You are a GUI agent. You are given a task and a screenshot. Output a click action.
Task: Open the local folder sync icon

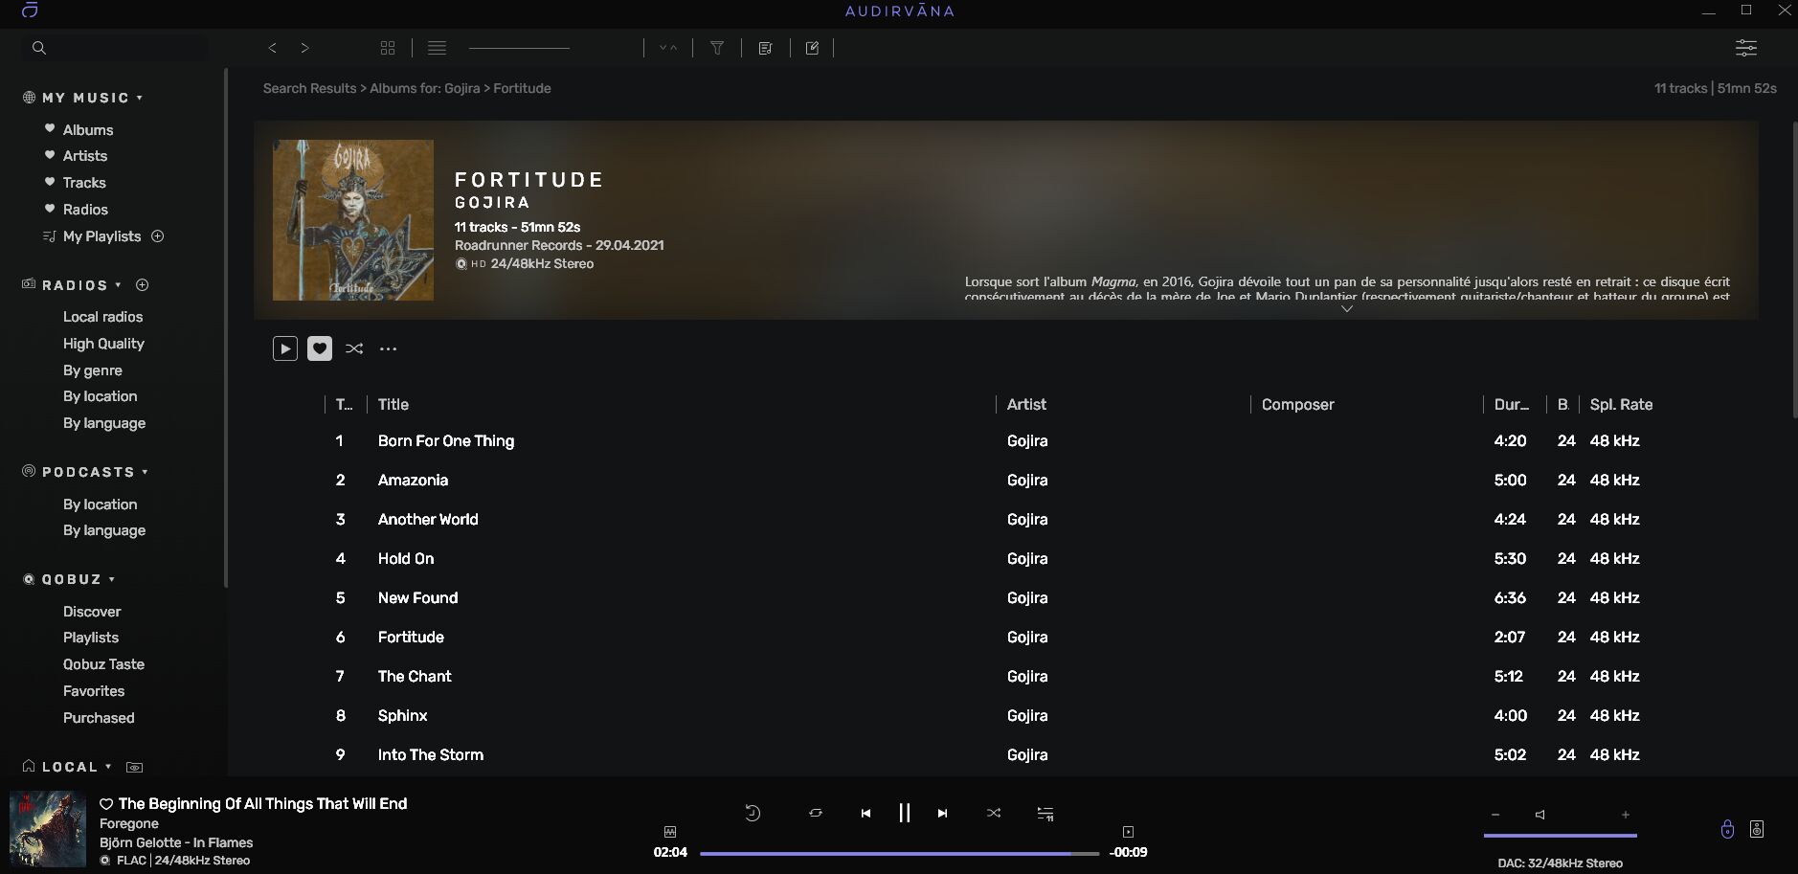coord(135,767)
